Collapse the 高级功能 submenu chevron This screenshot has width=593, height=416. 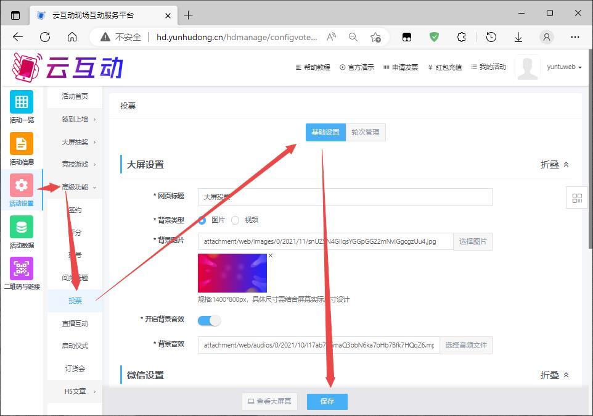[x=93, y=187]
